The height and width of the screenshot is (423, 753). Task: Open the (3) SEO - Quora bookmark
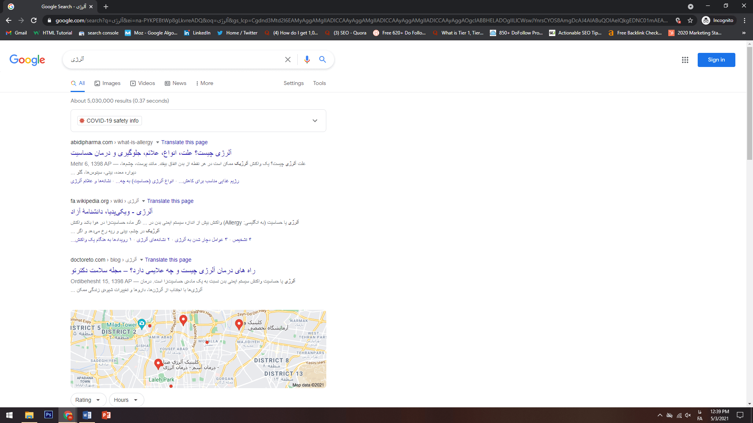point(346,33)
